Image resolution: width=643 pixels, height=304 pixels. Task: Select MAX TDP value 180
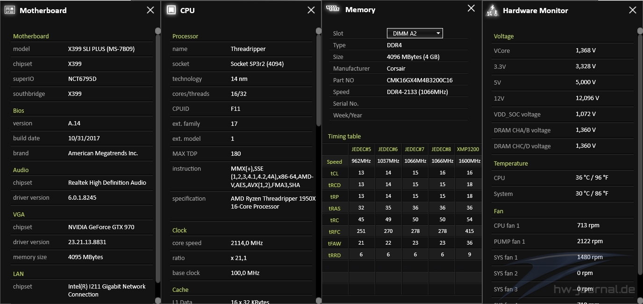click(x=236, y=153)
